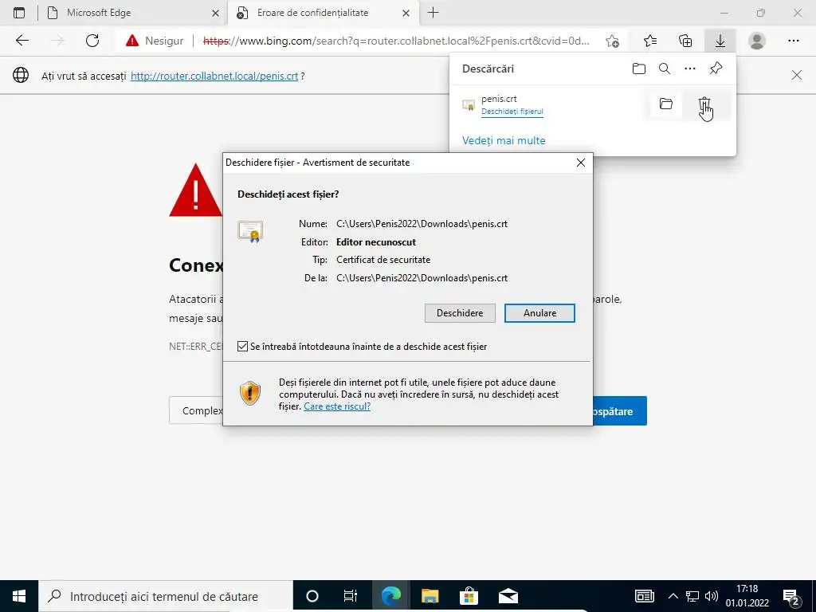Open the Favorites list icon
816x612 pixels.
click(650, 41)
